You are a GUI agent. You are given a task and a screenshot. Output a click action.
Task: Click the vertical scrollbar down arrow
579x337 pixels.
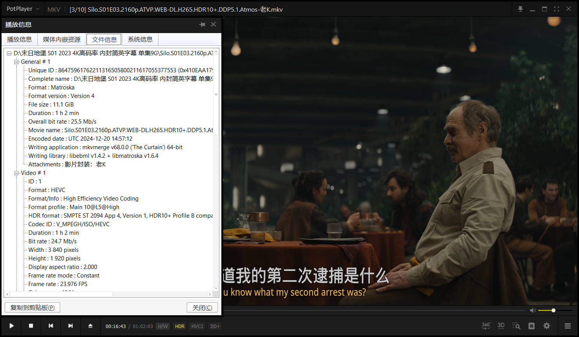[216, 288]
